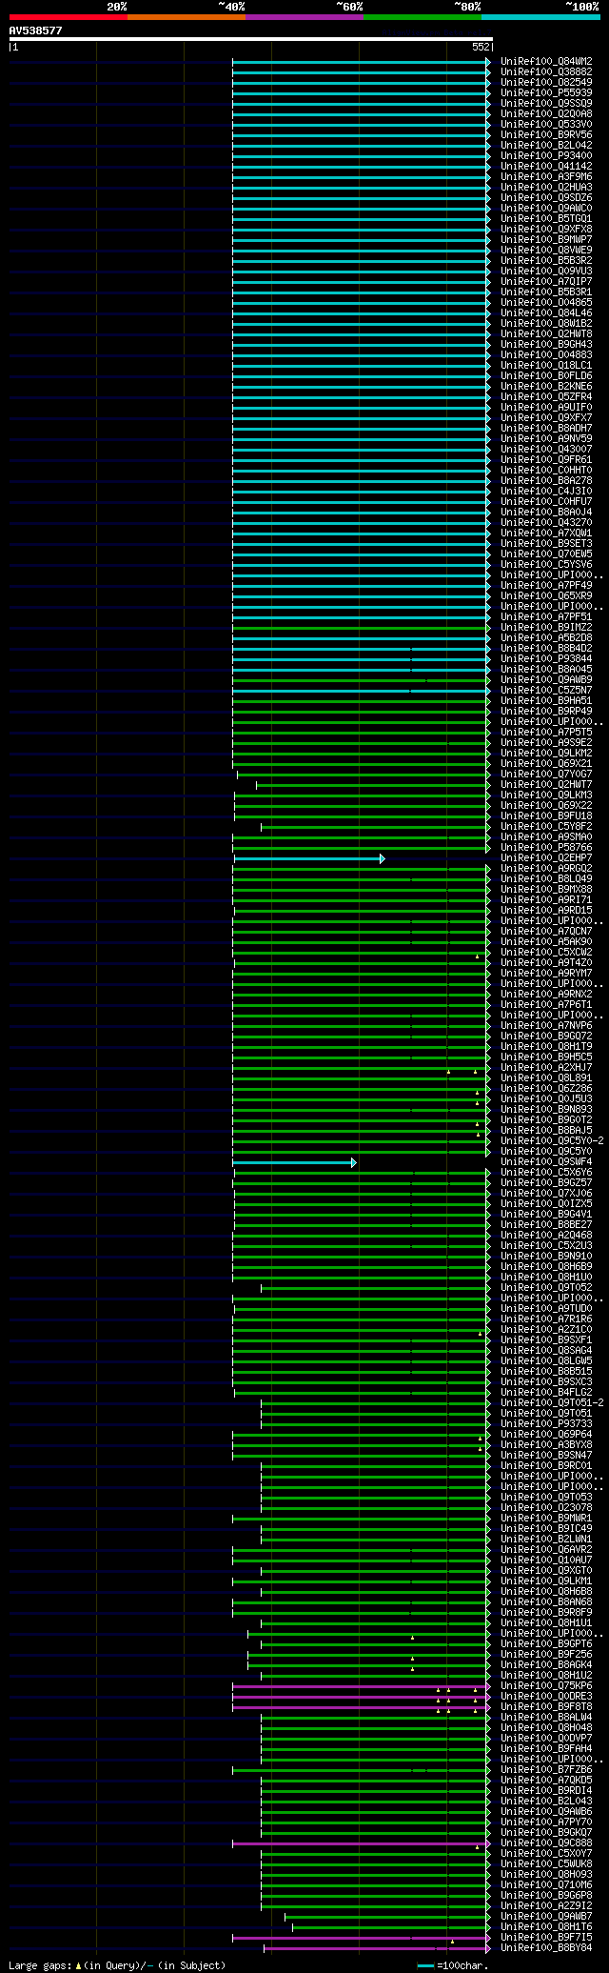Click the =100char. scale legend
Image resolution: width=609 pixels, height=1973 pixels.
click(453, 1965)
